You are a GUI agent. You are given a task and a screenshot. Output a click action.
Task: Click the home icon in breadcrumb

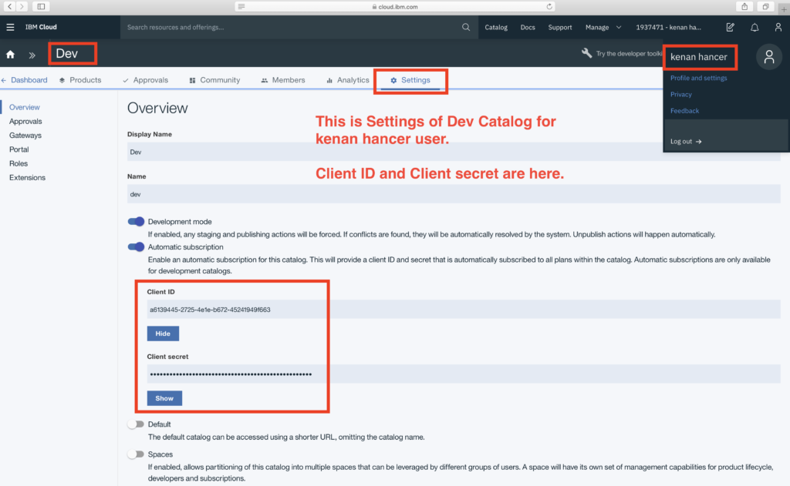[11, 55]
